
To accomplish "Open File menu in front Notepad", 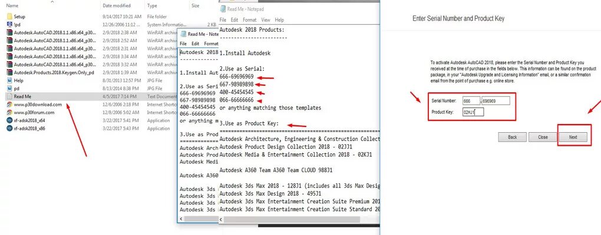I will [x=223, y=20].
